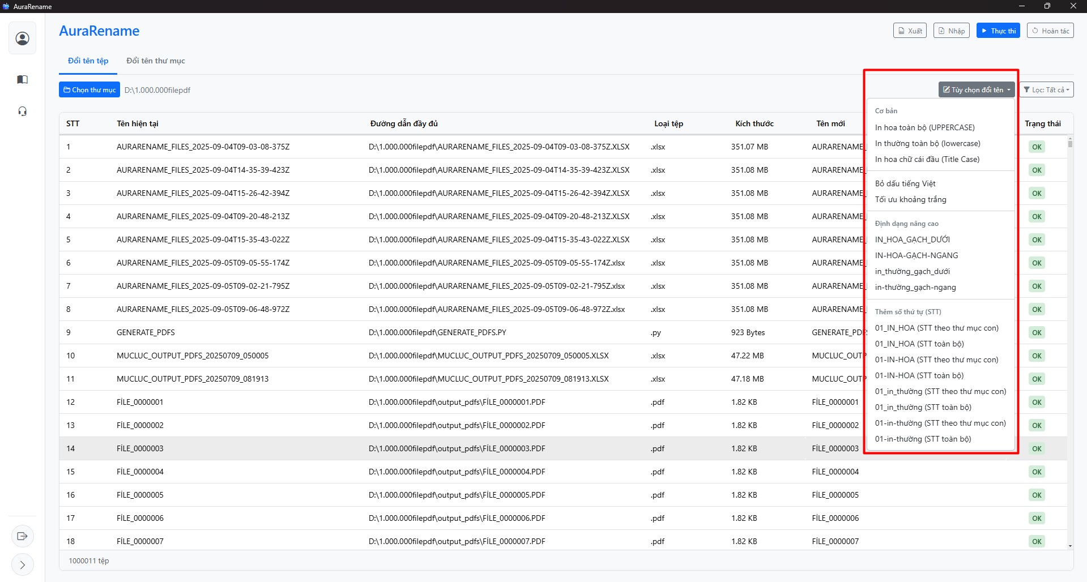
Task: Click the Hoàn tác undo button
Action: click(1050, 31)
